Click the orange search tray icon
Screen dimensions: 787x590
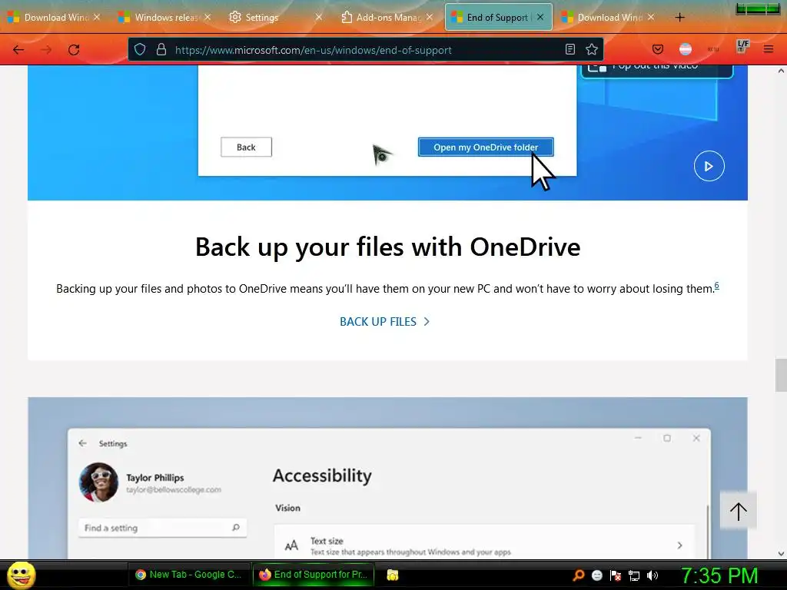tap(578, 575)
